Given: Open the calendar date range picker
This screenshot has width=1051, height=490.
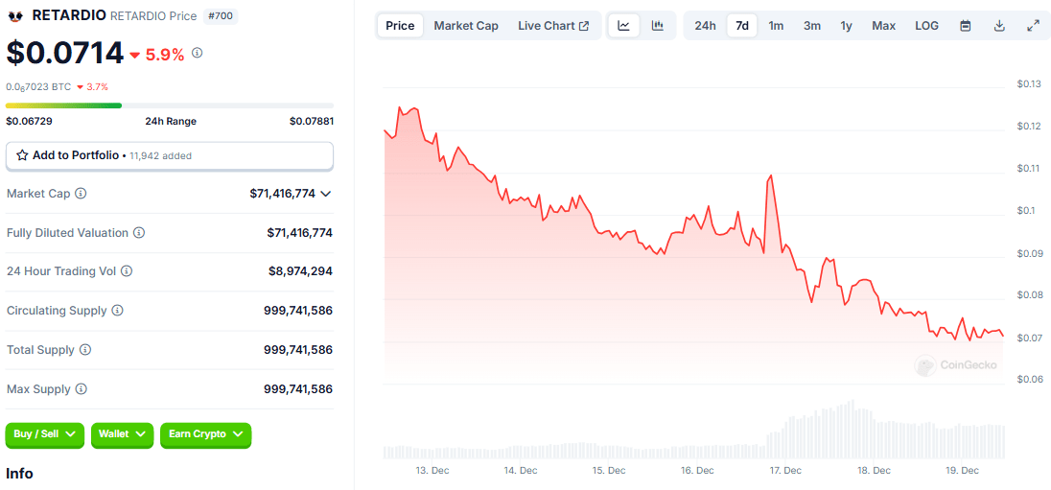Looking at the screenshot, I should (x=966, y=26).
